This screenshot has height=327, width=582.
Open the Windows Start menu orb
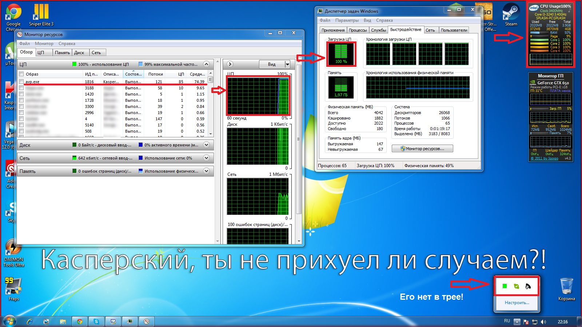point(9,322)
